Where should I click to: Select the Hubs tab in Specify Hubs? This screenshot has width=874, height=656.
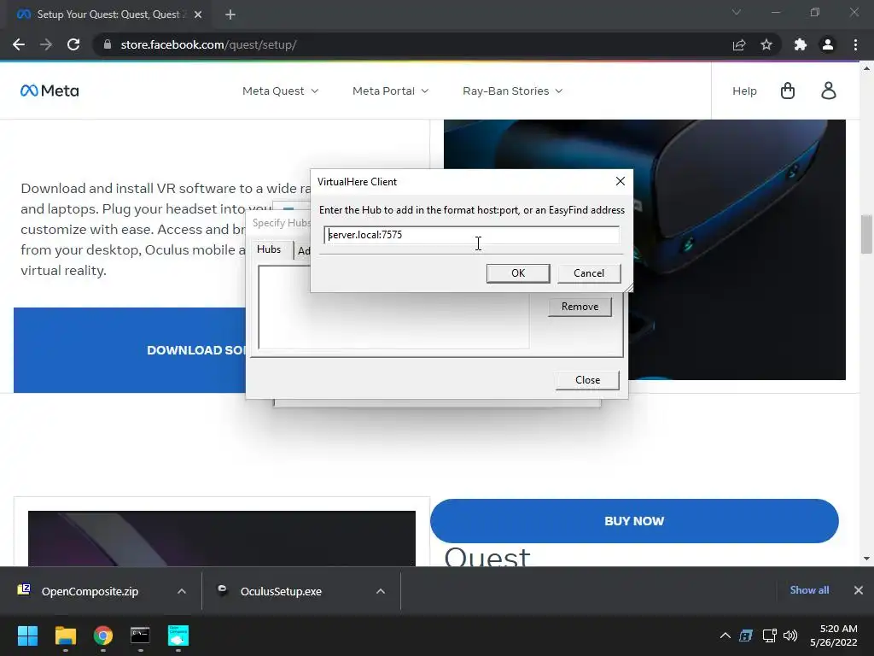click(269, 249)
